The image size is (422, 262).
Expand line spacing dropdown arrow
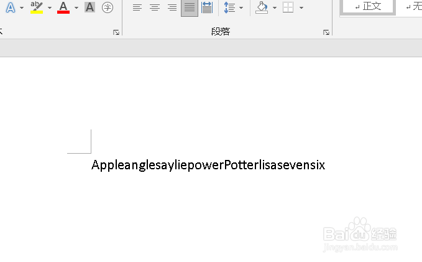coord(241,8)
